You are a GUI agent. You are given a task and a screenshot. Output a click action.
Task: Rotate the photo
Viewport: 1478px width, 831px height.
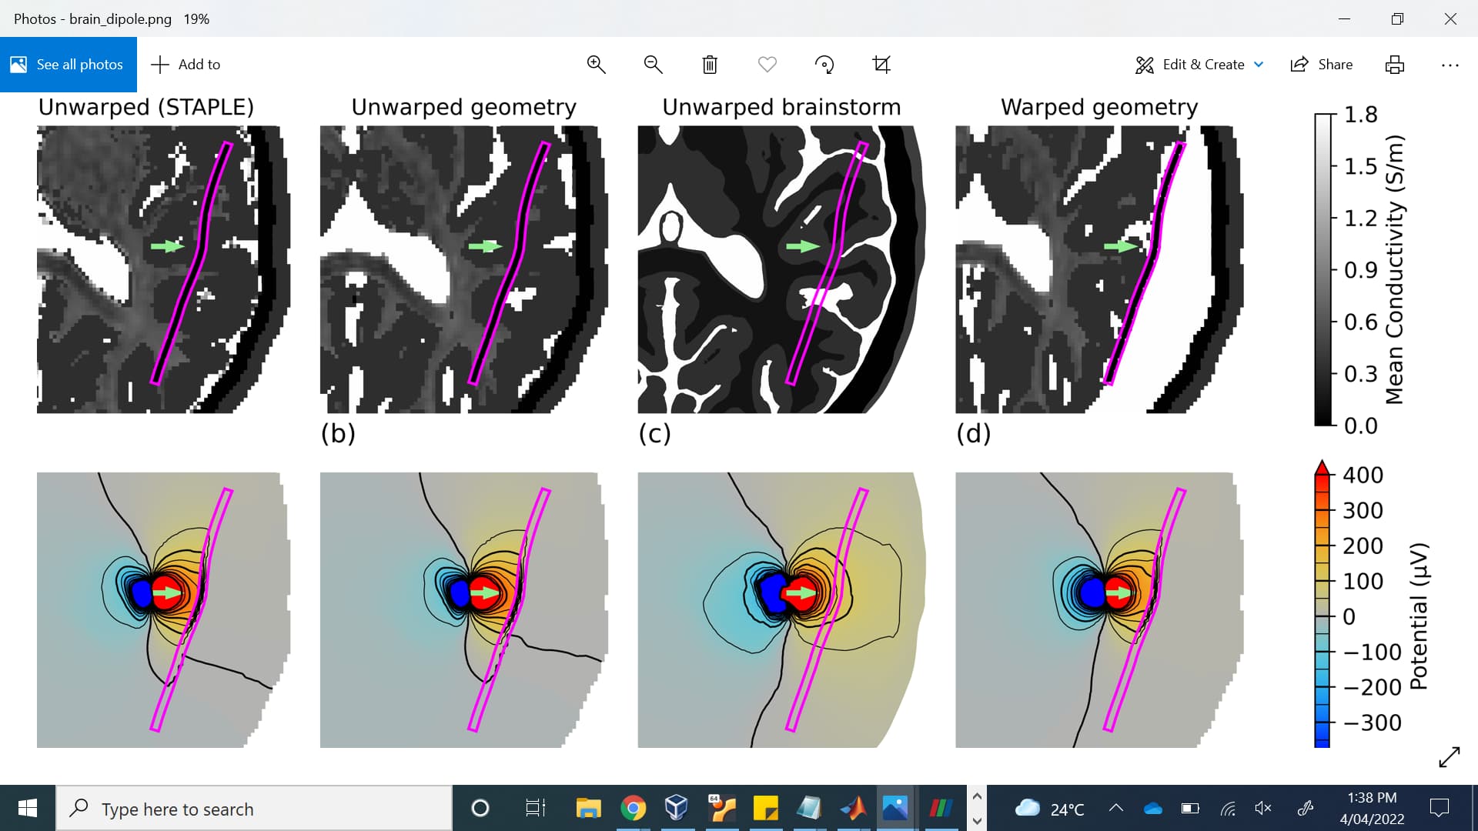point(824,65)
